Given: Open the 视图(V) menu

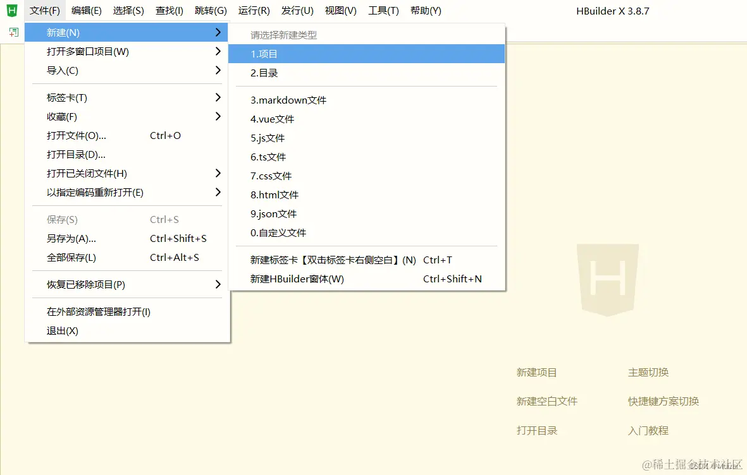Looking at the screenshot, I should tap(341, 11).
